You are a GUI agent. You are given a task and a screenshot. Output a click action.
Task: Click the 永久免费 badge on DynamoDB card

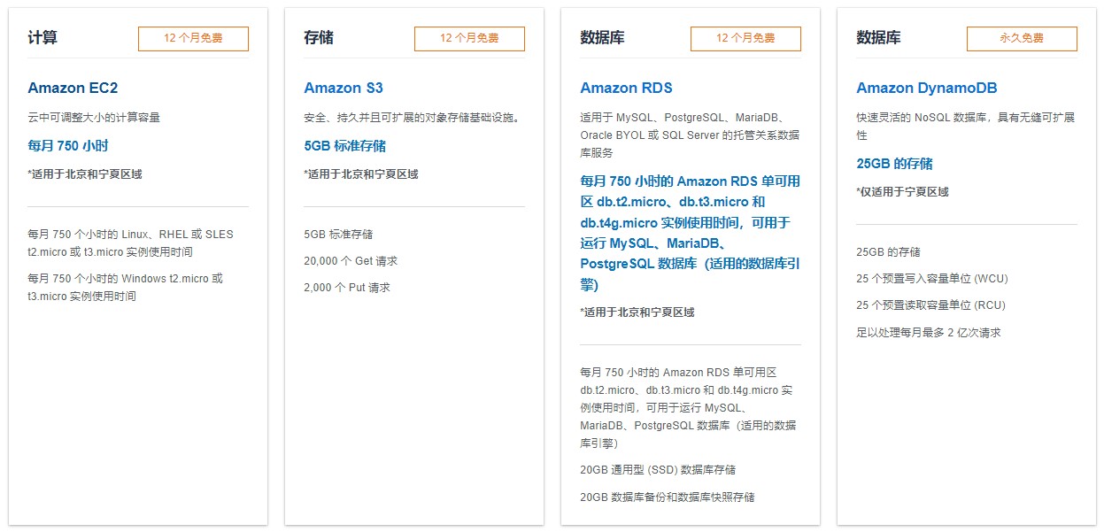[1022, 39]
